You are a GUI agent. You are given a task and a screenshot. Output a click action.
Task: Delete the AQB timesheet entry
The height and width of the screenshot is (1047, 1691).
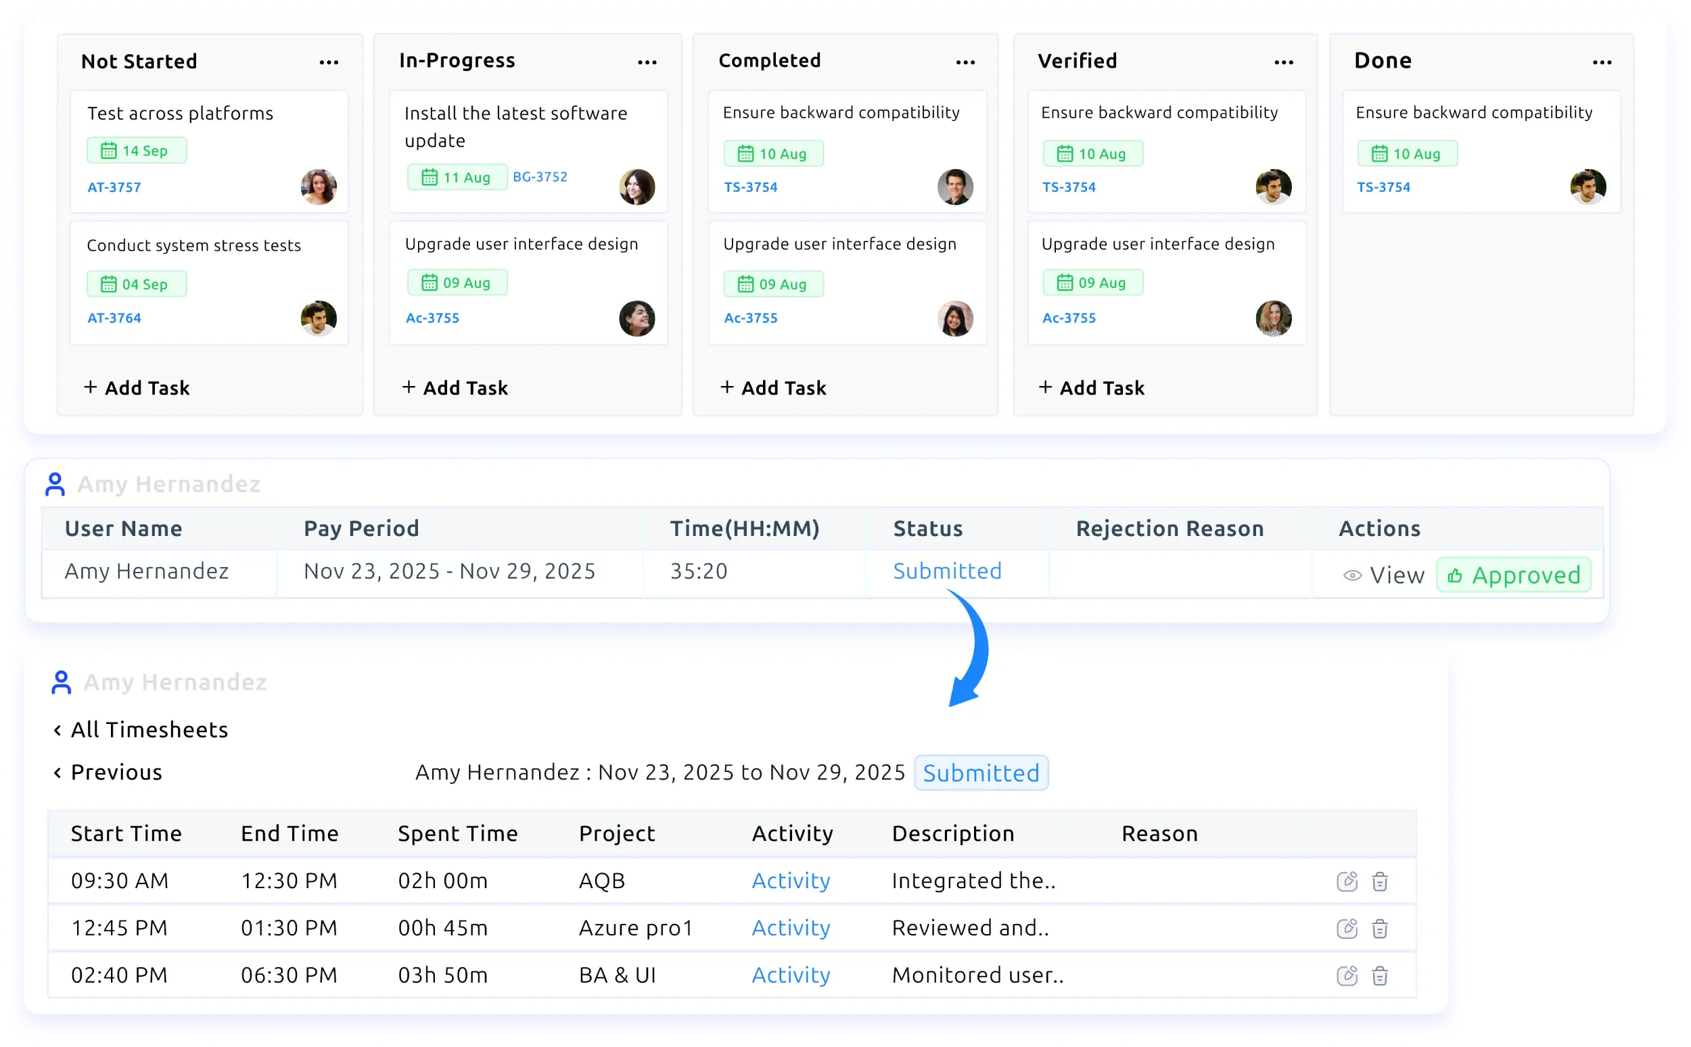1381,881
